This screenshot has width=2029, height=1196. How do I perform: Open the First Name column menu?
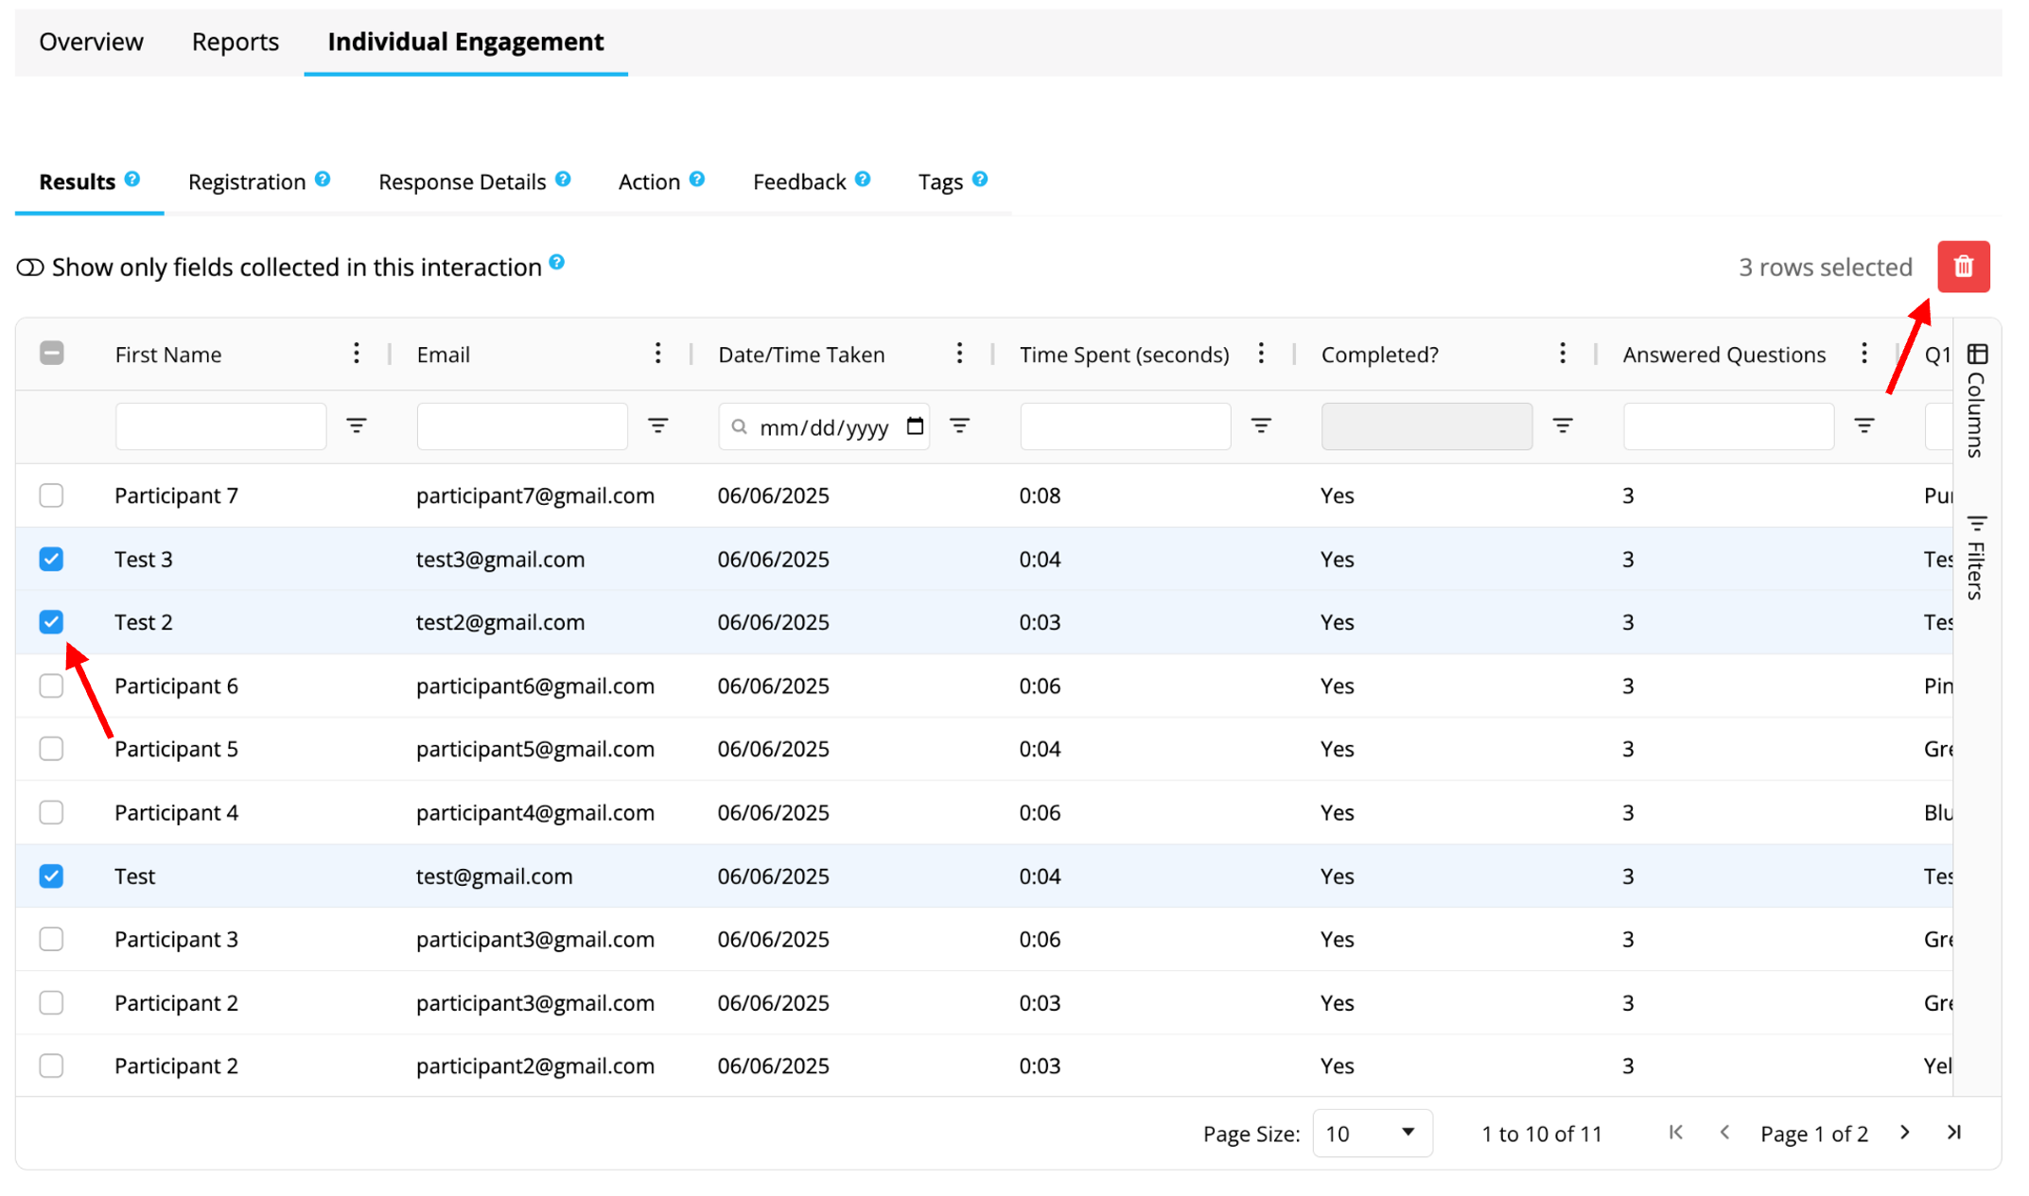(x=356, y=354)
